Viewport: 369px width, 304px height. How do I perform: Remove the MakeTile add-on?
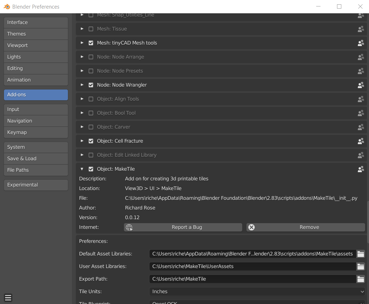click(306, 227)
